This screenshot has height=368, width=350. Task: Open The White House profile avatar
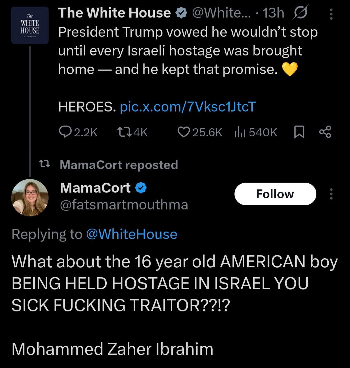click(30, 25)
